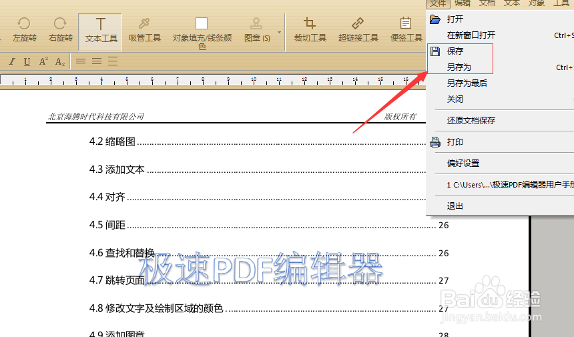Click the floppy disk save icon
The width and height of the screenshot is (574, 337).
(x=435, y=51)
